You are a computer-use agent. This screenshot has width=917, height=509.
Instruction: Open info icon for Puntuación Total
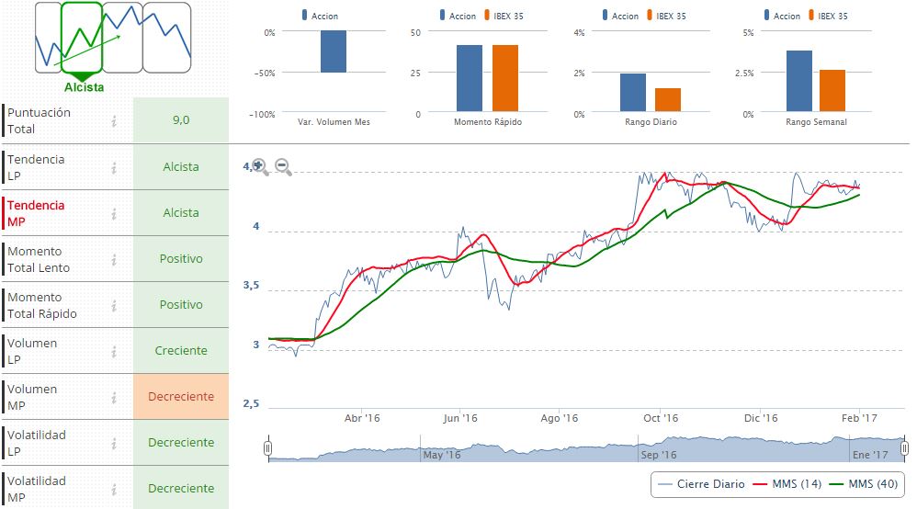coord(114,120)
